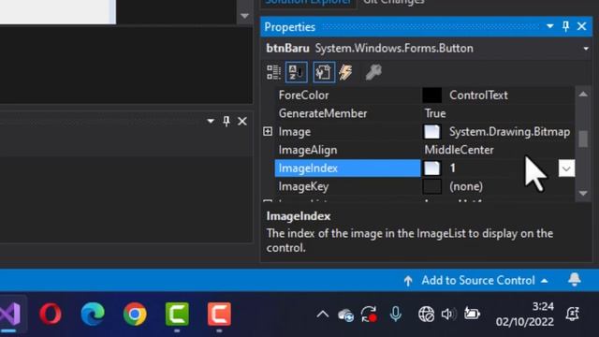Click the microphone tray icon
Image resolution: width=599 pixels, height=337 pixels.
coord(396,315)
